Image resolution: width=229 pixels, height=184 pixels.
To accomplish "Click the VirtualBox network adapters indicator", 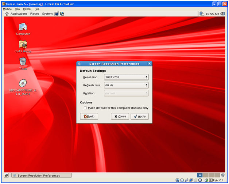I will click(x=191, y=180).
